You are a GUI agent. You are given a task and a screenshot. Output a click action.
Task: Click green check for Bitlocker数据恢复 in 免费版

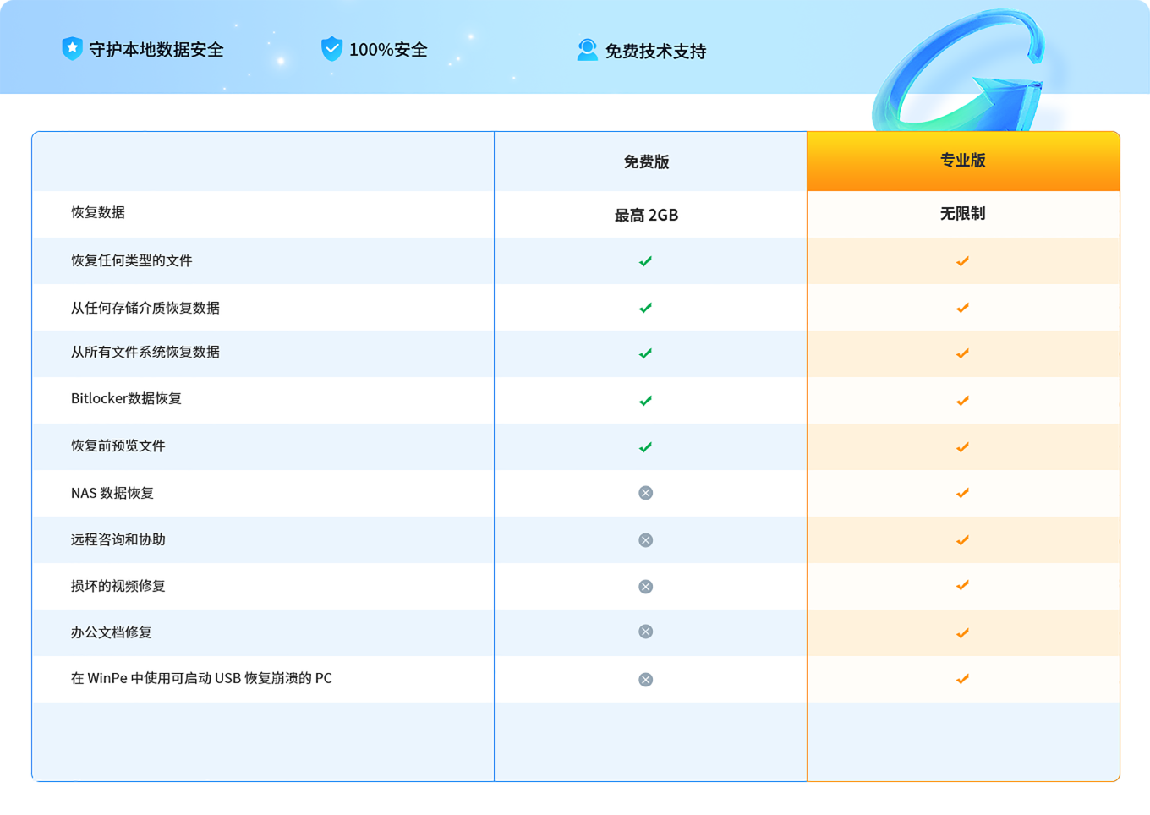click(645, 401)
